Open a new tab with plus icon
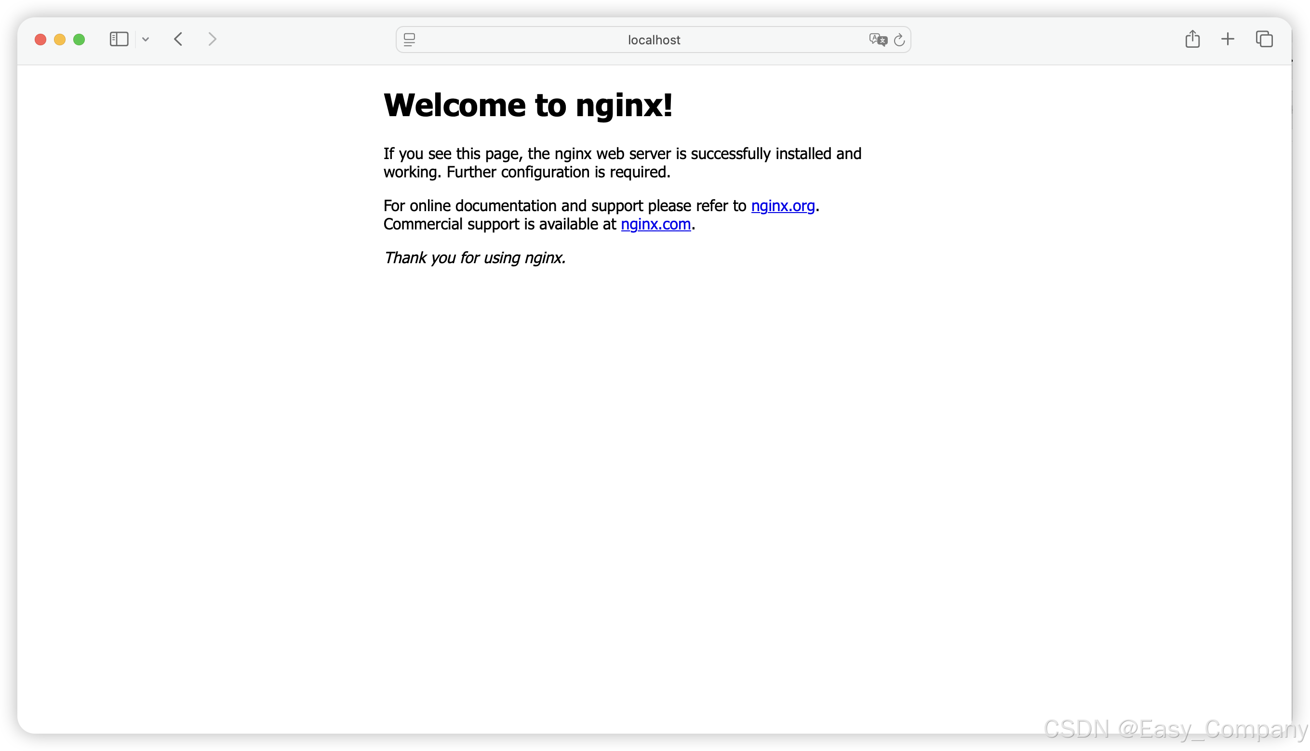Viewport: 1310px width, 751px height. [x=1228, y=39]
